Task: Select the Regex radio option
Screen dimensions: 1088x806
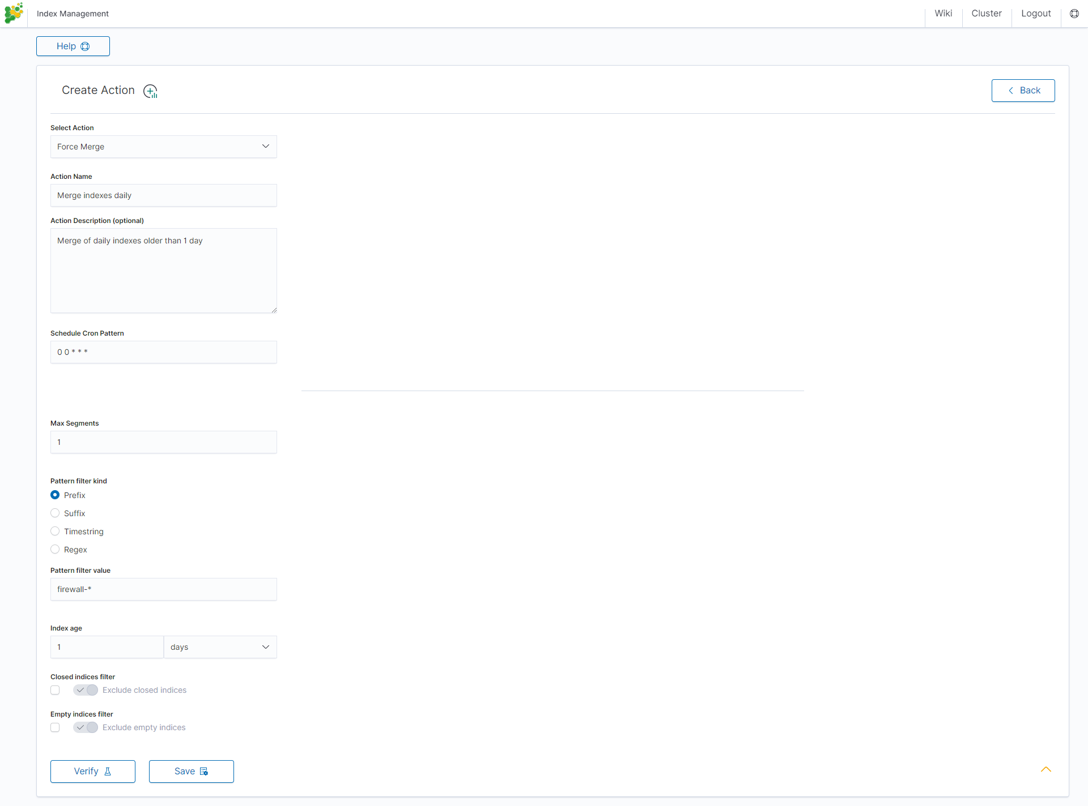Action: pos(55,550)
